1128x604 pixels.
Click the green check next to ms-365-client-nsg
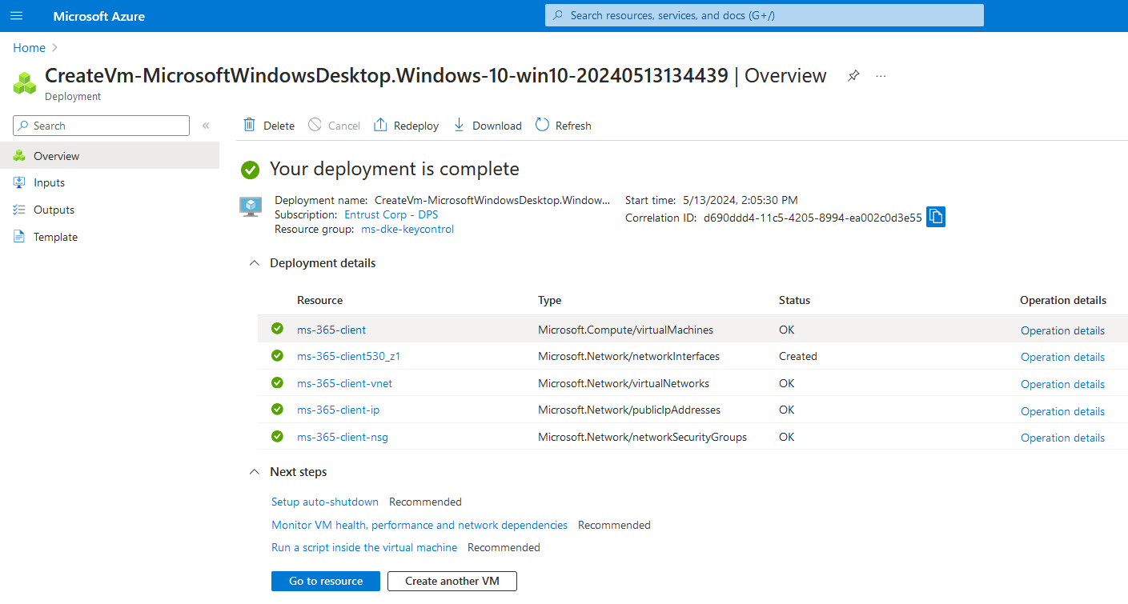[277, 437]
